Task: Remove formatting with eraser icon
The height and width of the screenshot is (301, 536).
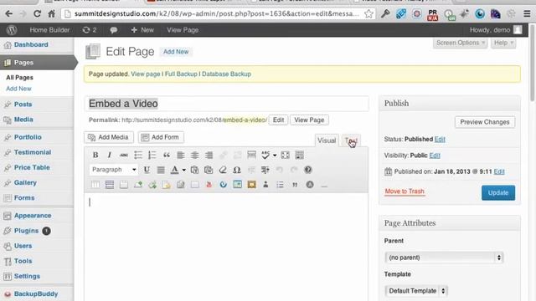Action: click(223, 170)
